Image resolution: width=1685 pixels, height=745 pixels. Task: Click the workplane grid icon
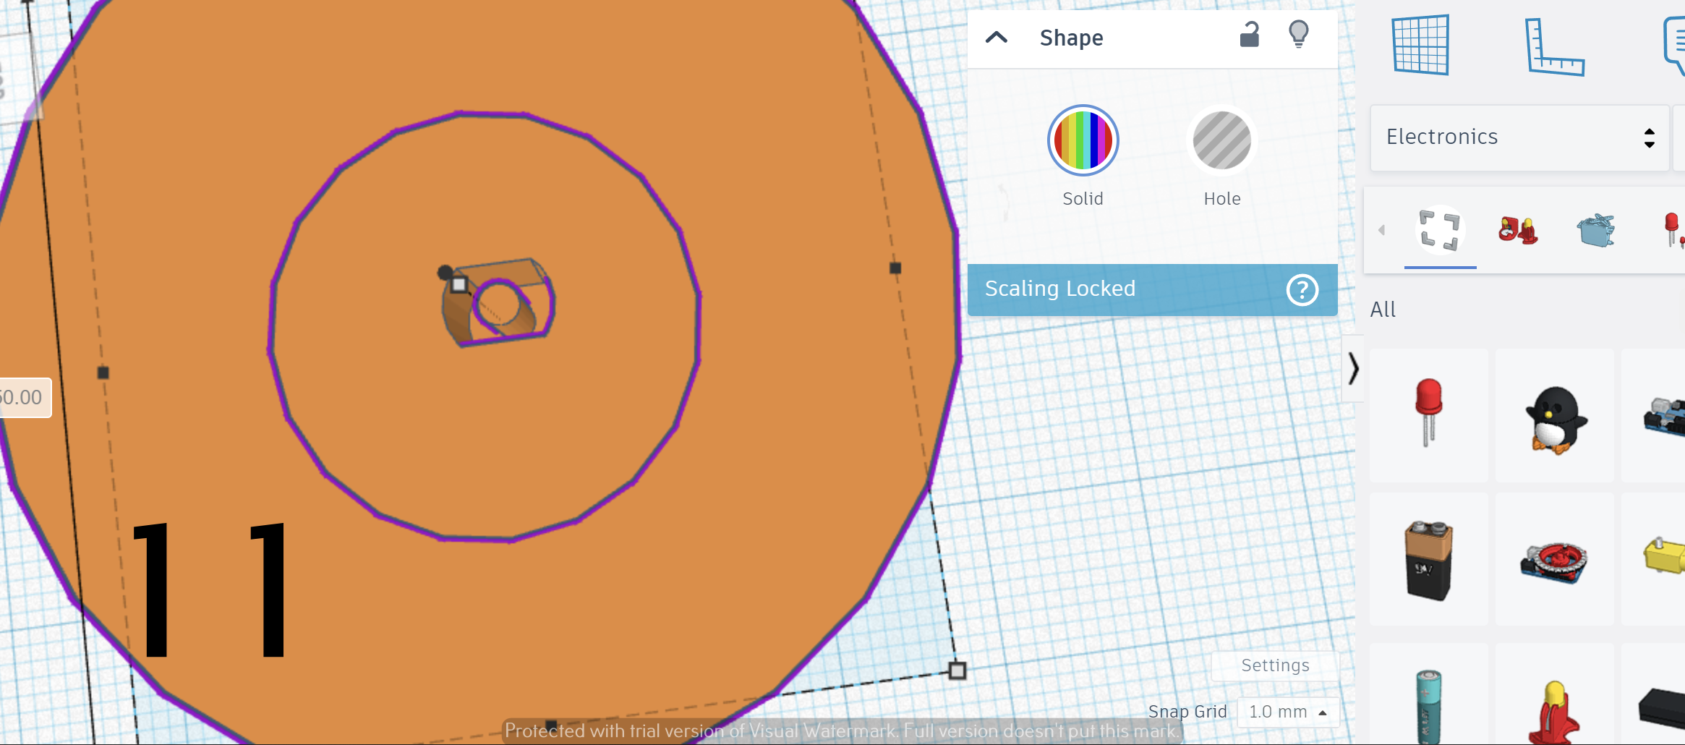click(1422, 45)
